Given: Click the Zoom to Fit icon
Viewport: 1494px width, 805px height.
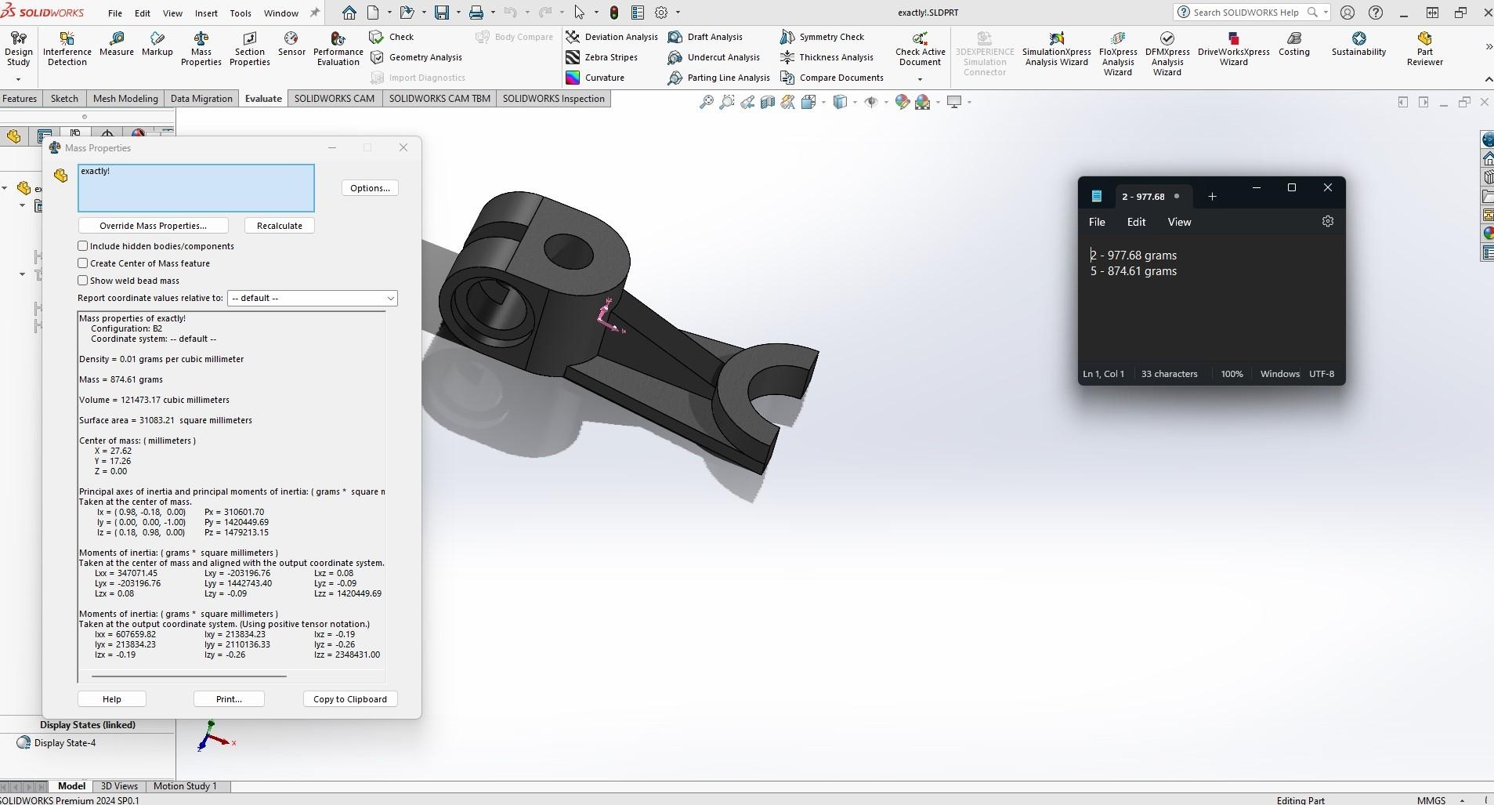Looking at the screenshot, I should (706, 102).
